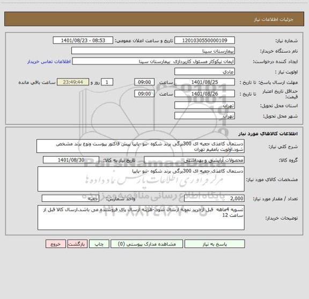Click the label مشخصات کالای مورد نیاز
309x299 pixels.
point(272,179)
